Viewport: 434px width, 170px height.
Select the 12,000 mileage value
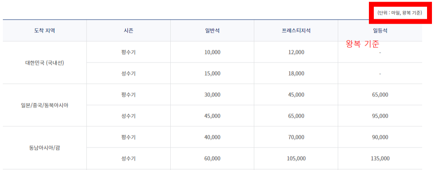point(296,52)
